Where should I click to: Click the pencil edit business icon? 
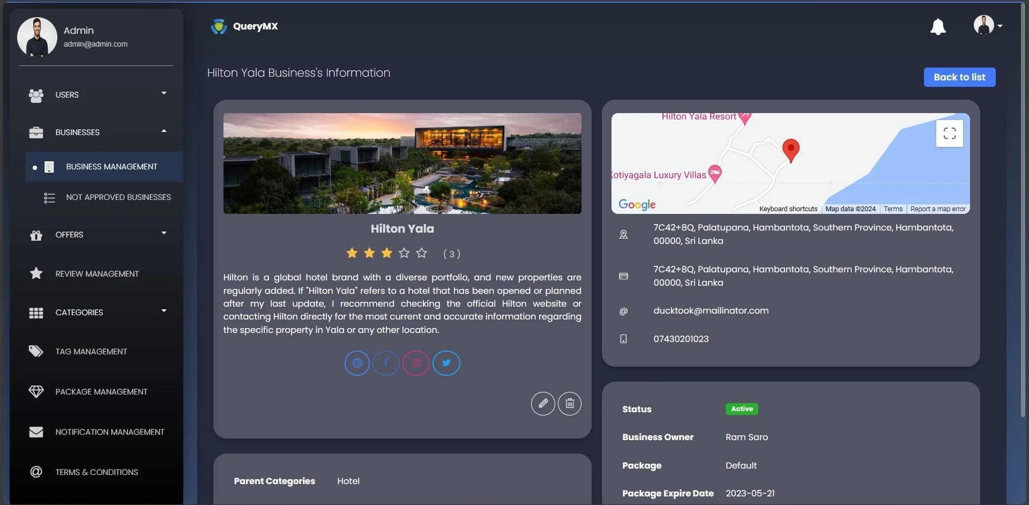pyautogui.click(x=542, y=404)
